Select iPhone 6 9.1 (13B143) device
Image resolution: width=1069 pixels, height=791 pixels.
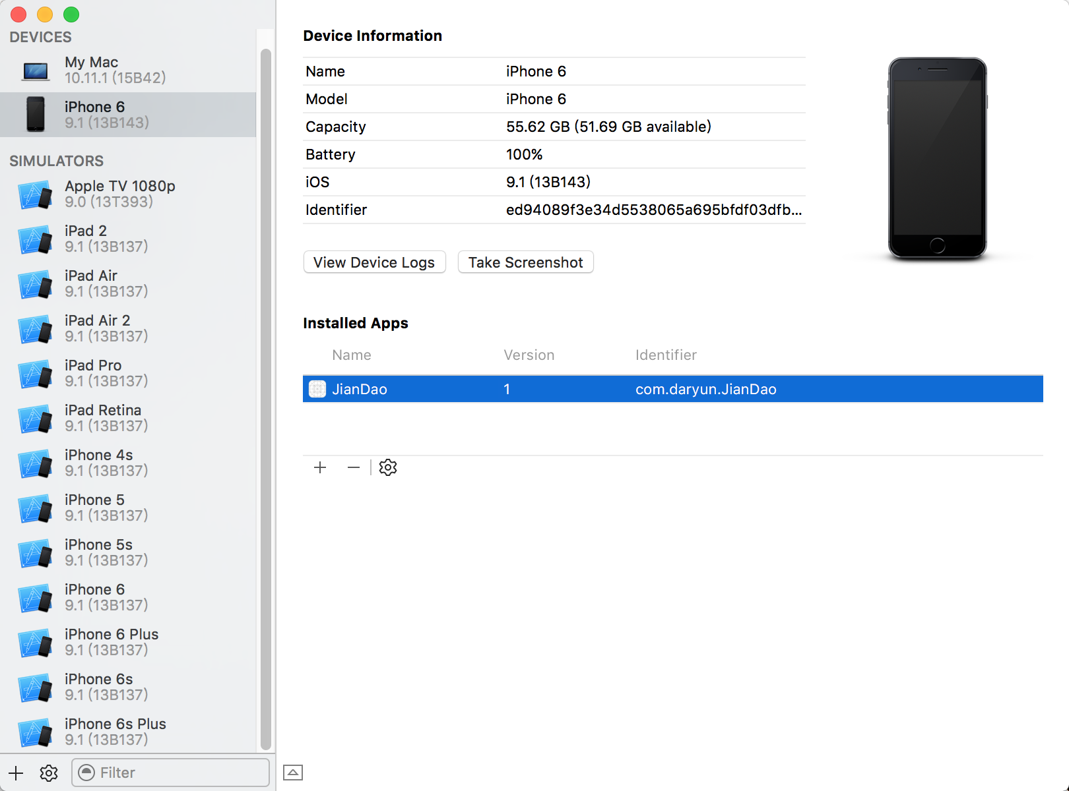(128, 115)
